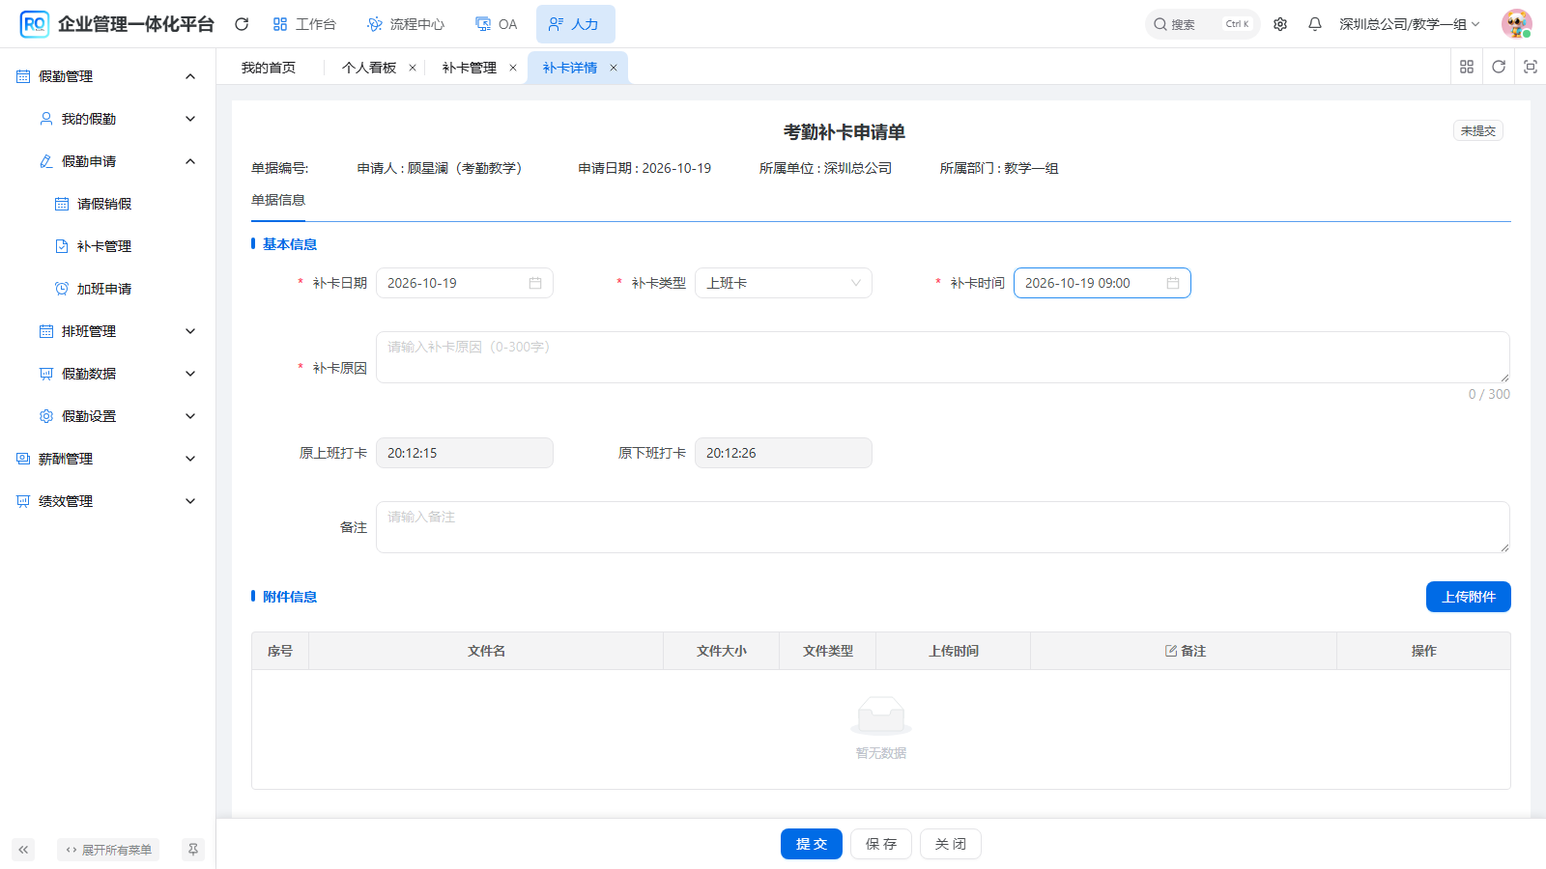Screen dimensions: 1546x869
Task: Switch to the 我的首页 tab
Action: click(x=269, y=68)
